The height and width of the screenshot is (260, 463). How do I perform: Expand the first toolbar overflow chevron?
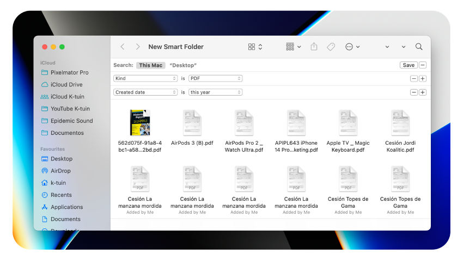(387, 47)
